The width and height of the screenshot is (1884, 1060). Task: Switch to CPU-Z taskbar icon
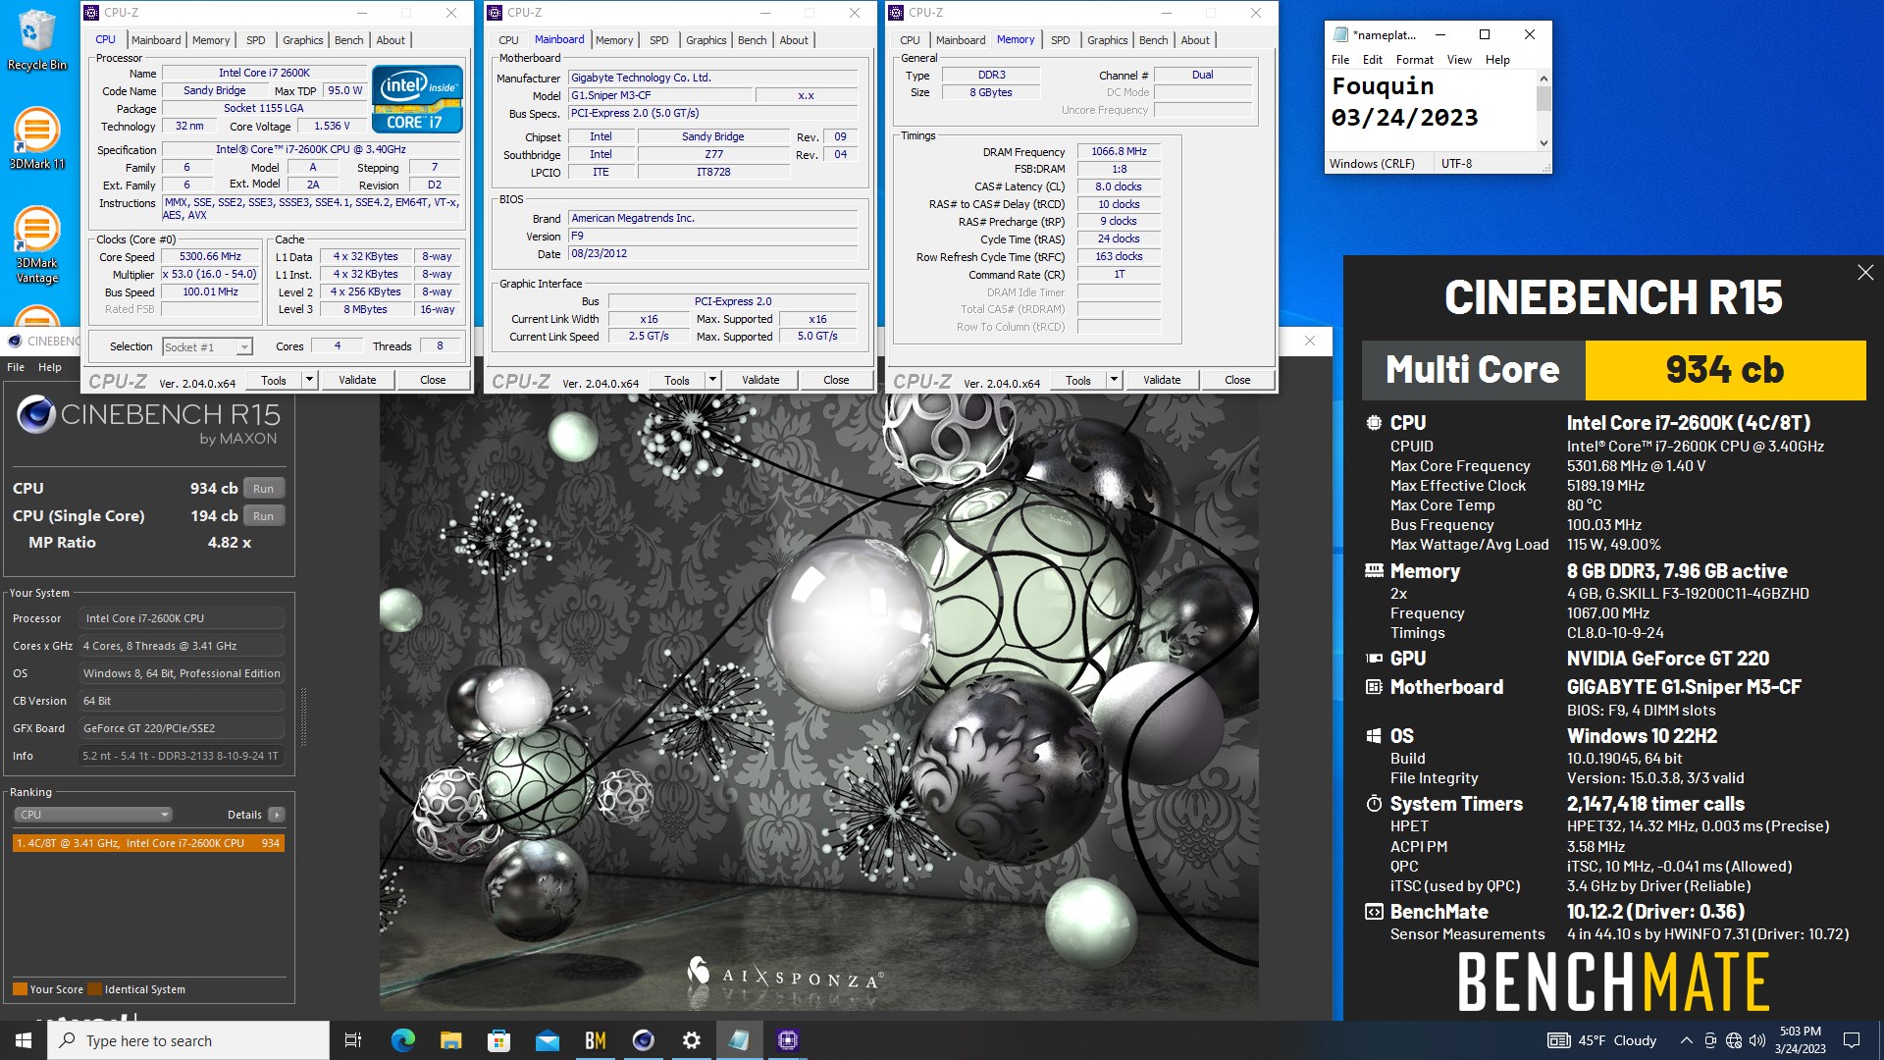(x=788, y=1040)
